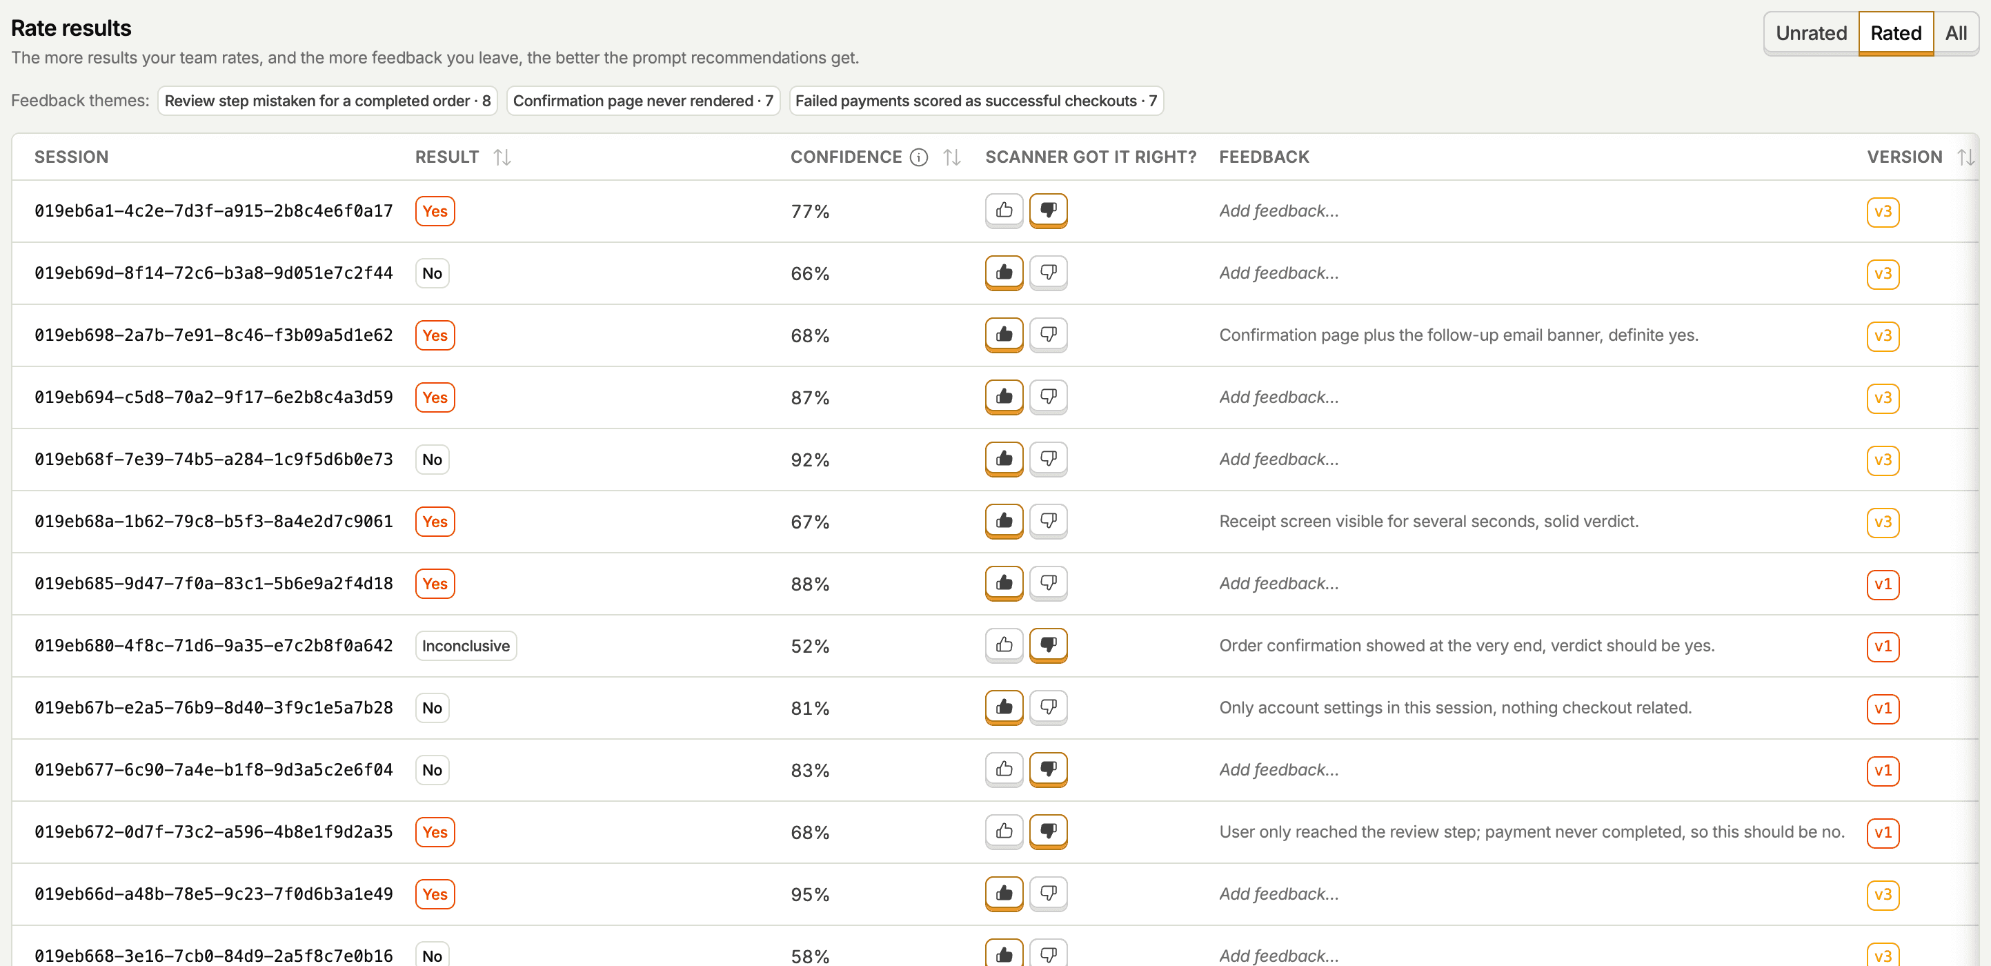The image size is (1991, 966).
Task: Thumbs up the 81% confidence row
Action: [1004, 707]
